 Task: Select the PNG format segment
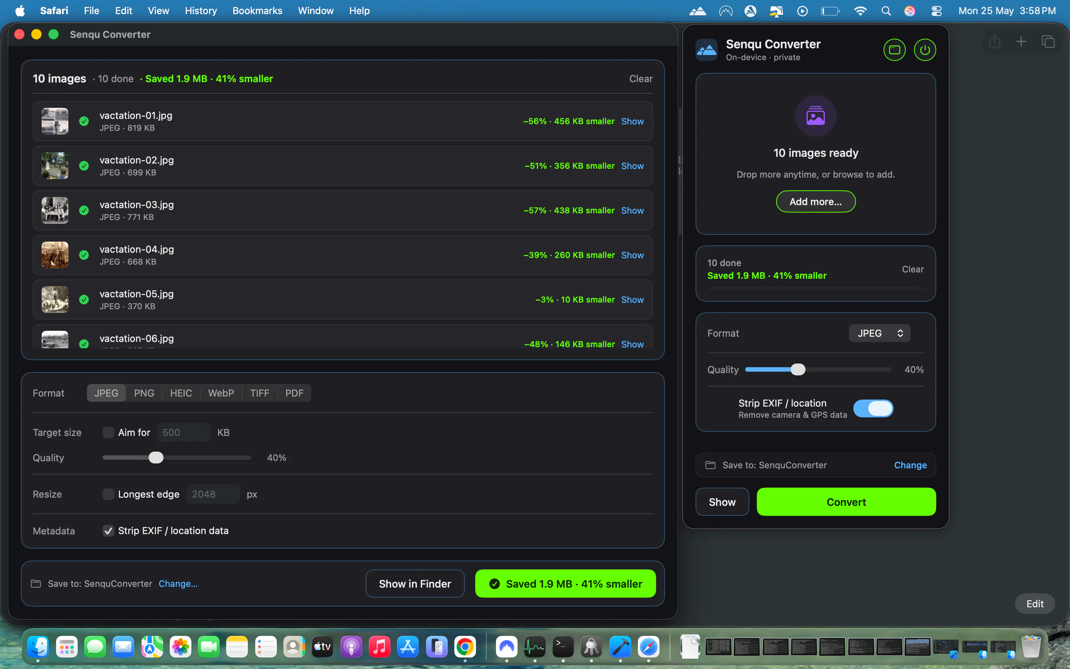(144, 393)
